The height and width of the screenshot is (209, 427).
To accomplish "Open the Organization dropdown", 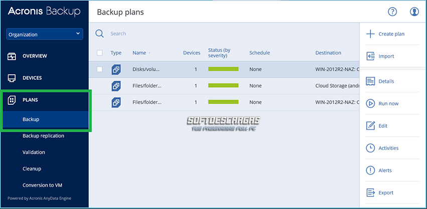I will tap(45, 34).
